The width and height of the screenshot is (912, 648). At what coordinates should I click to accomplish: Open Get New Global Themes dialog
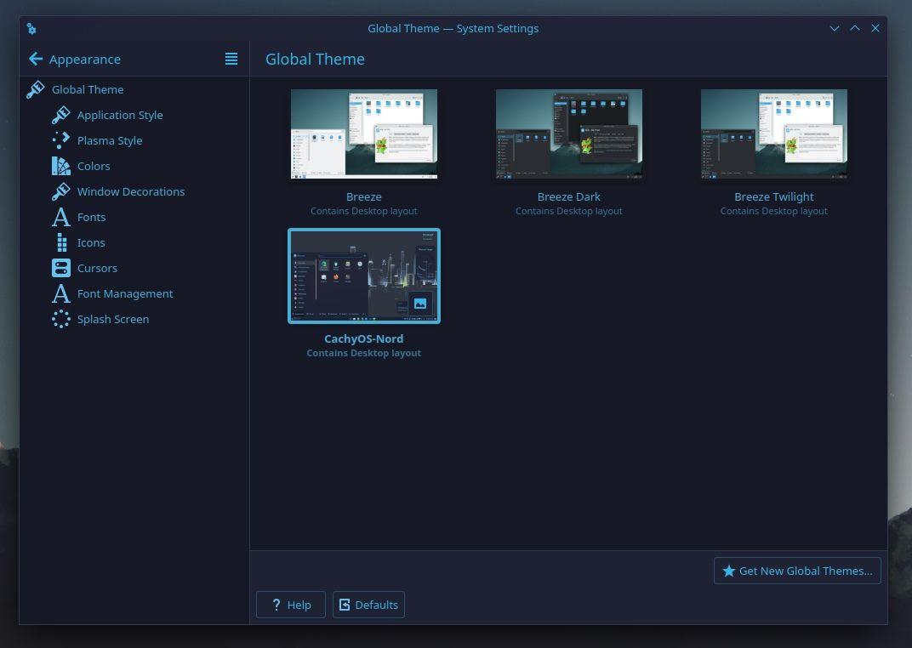point(797,571)
